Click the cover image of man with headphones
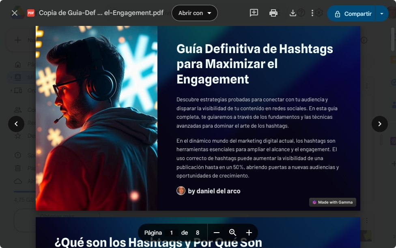The width and height of the screenshot is (396, 248). pos(97,118)
